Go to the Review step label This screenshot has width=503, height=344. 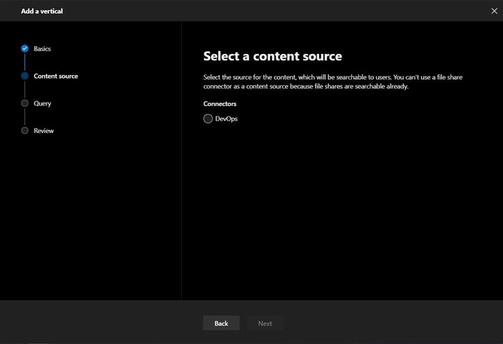(x=44, y=130)
